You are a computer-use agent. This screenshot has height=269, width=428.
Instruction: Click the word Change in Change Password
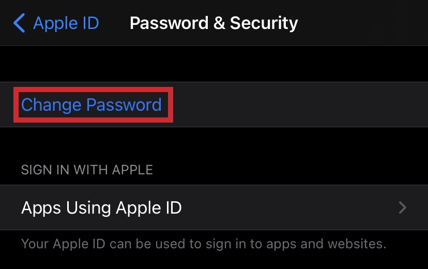coord(51,105)
